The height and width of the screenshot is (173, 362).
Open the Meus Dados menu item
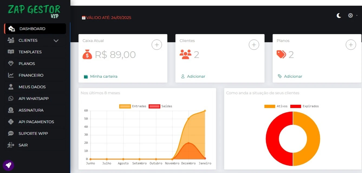[x=35, y=87]
